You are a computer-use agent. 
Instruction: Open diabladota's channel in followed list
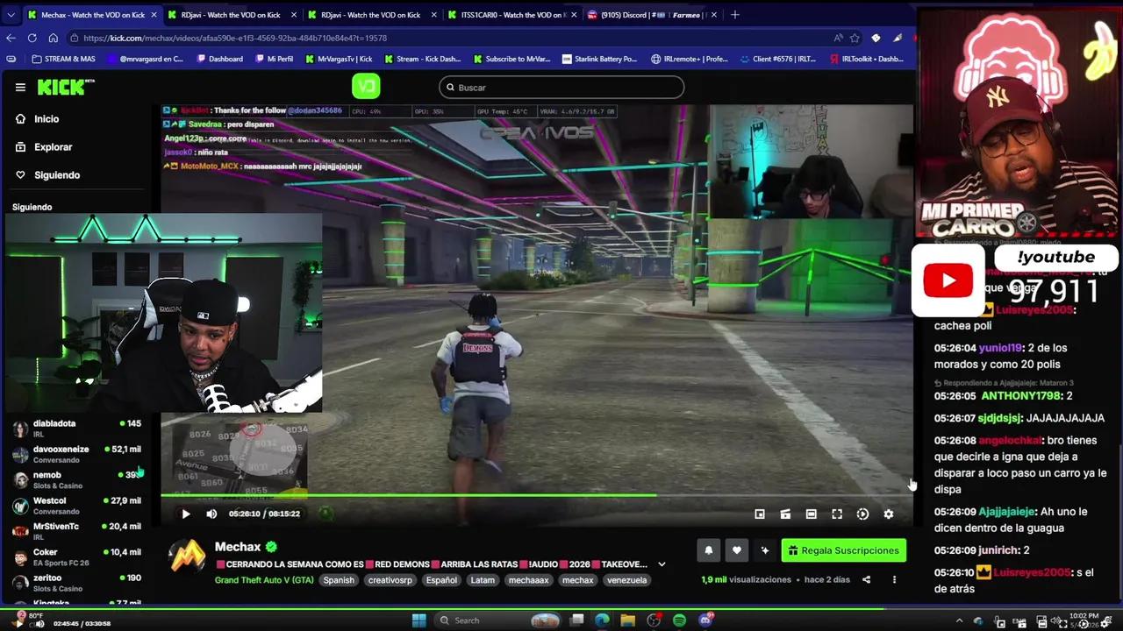(77, 429)
